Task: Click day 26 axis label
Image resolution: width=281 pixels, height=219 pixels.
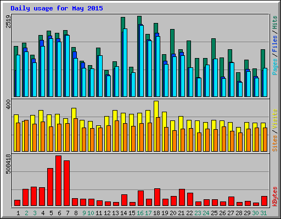Action: 222,213
